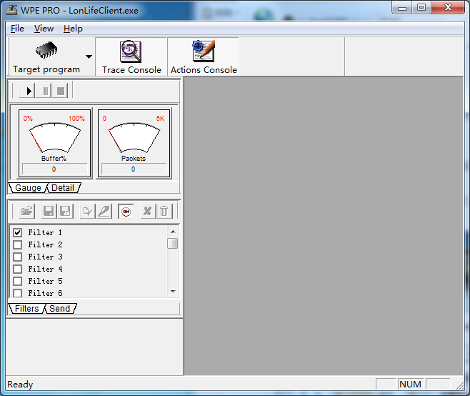The width and height of the screenshot is (470, 396).
Task: Click the trash can clear icon
Action: pyautogui.click(x=164, y=211)
